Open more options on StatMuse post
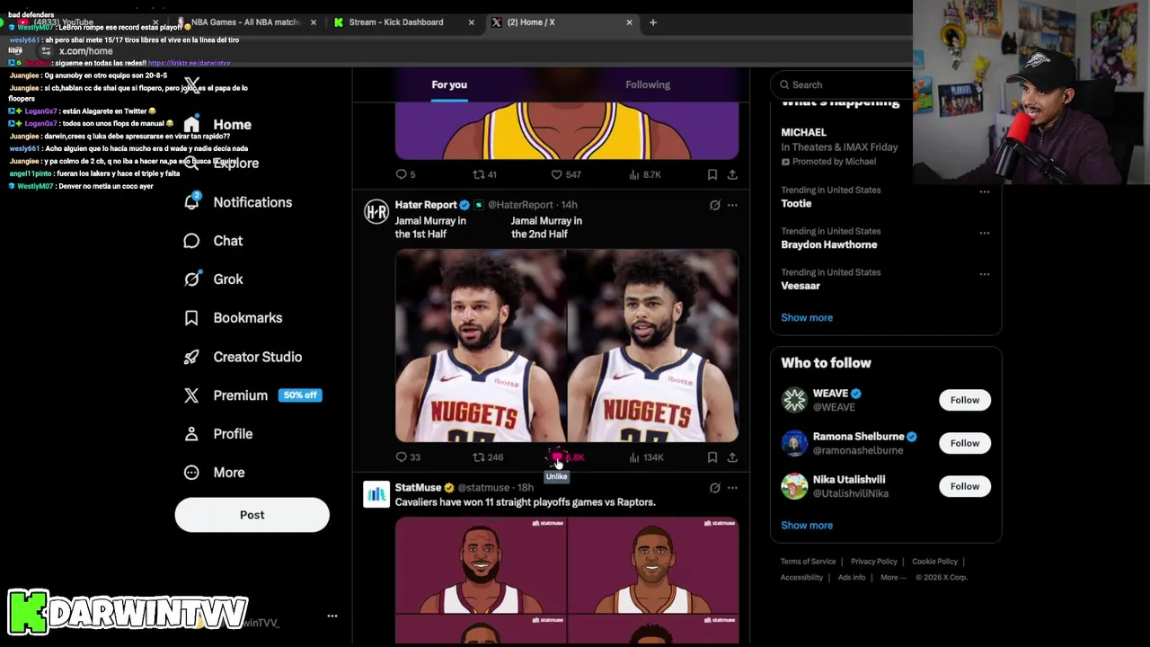The width and height of the screenshot is (1150, 647). 732,488
